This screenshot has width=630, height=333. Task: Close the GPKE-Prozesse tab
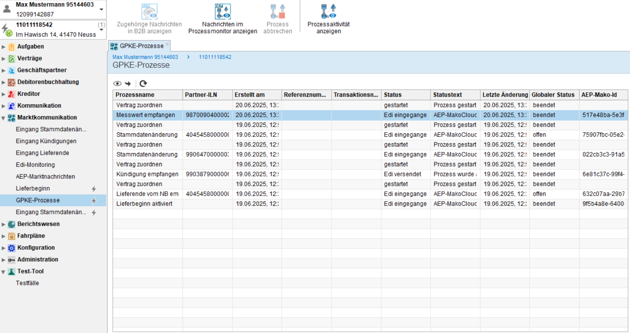pyautogui.click(x=167, y=44)
